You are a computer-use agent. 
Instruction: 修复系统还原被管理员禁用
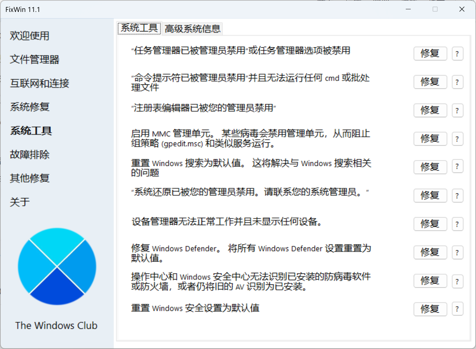(x=430, y=196)
